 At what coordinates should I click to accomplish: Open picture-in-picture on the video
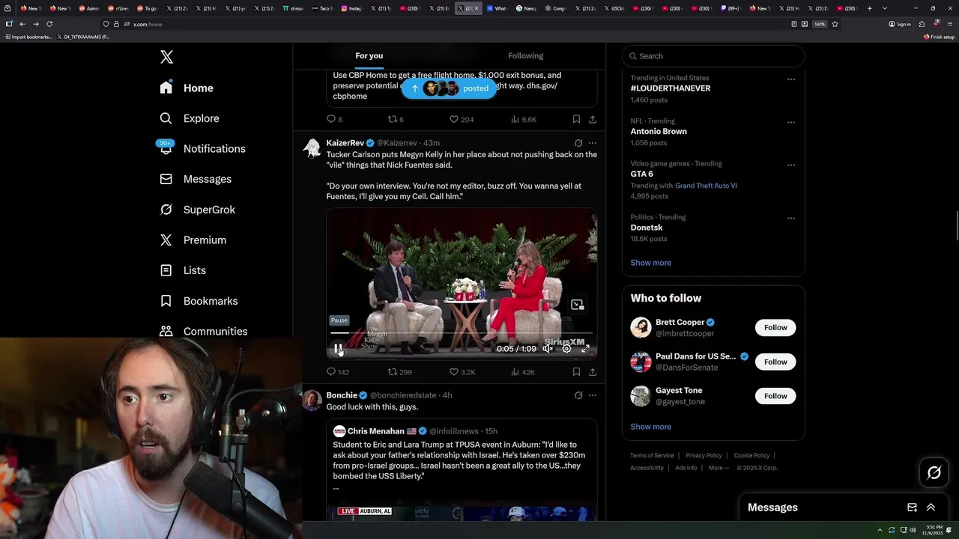pyautogui.click(x=577, y=305)
